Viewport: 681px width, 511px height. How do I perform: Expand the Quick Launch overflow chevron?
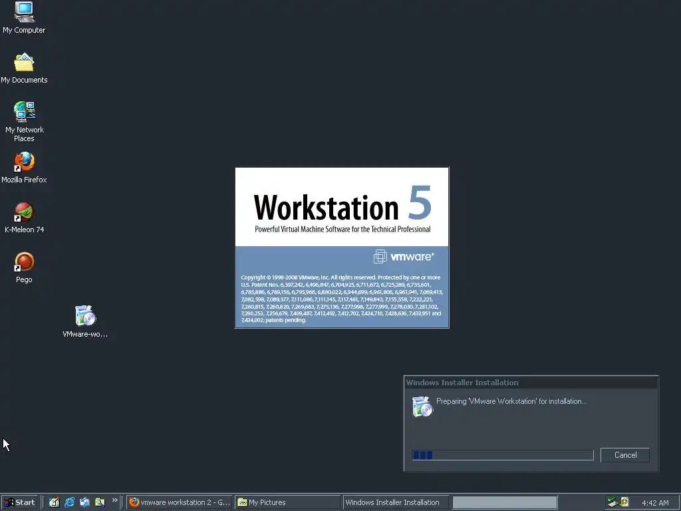coord(114,500)
